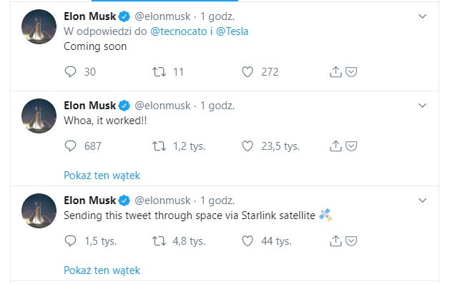Reply to the "Coming soon" tweet
The width and height of the screenshot is (450, 284).
(x=70, y=72)
